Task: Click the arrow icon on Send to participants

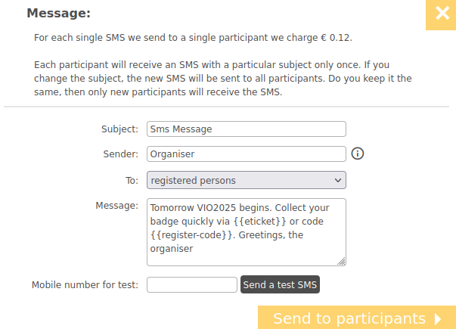Action: (438, 319)
